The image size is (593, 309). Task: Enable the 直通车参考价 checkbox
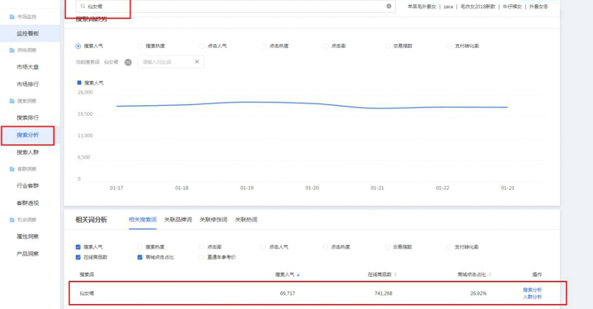pyautogui.click(x=202, y=257)
